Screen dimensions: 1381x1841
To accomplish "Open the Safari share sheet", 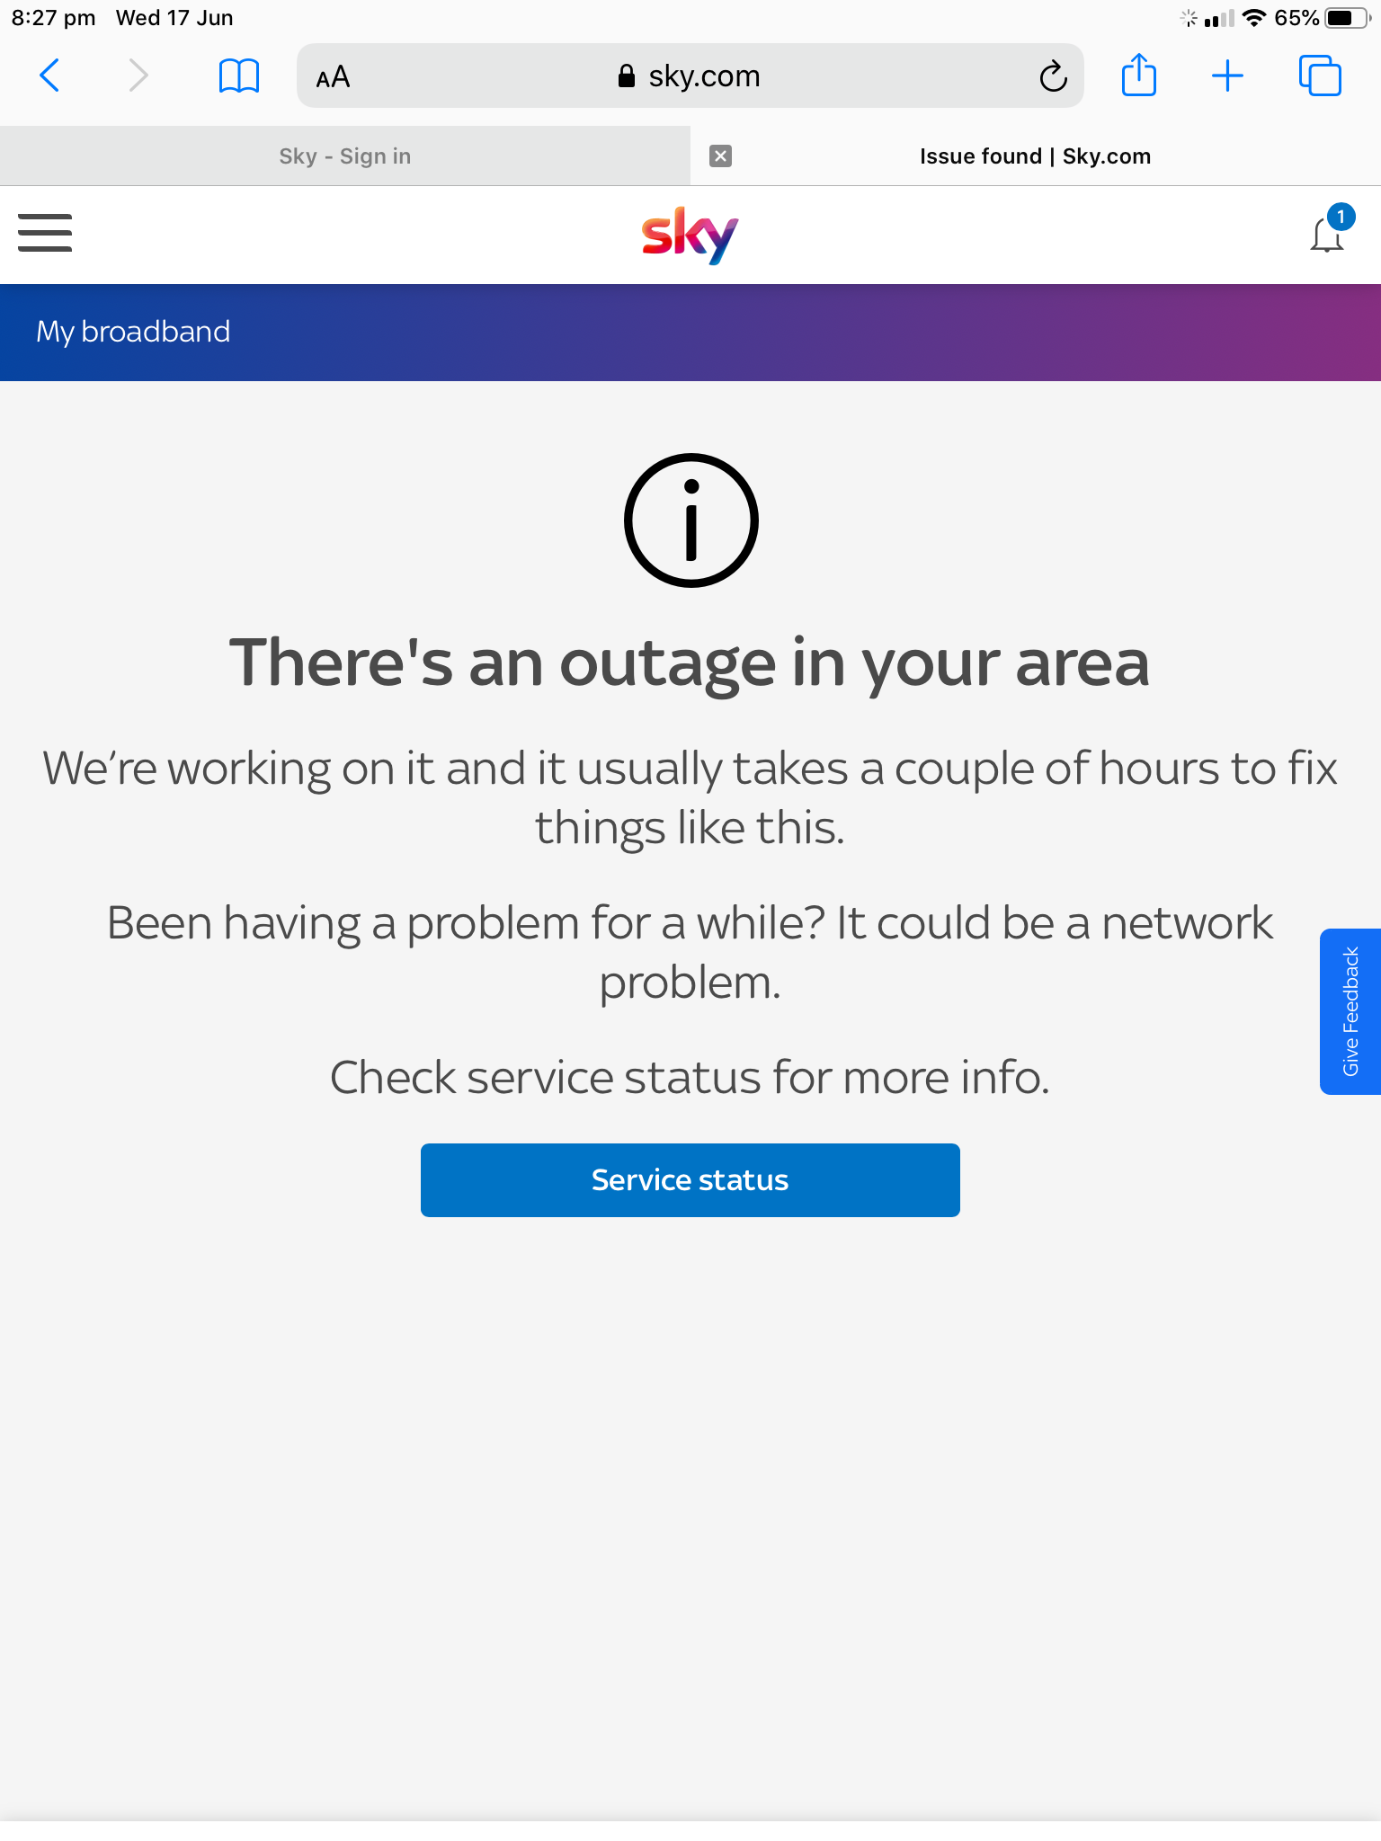I will [1138, 76].
